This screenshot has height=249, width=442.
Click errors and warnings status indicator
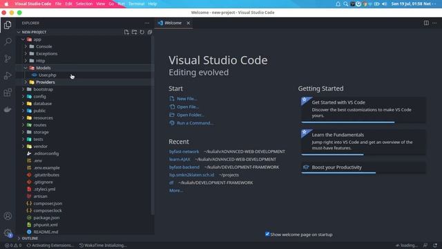(13, 246)
